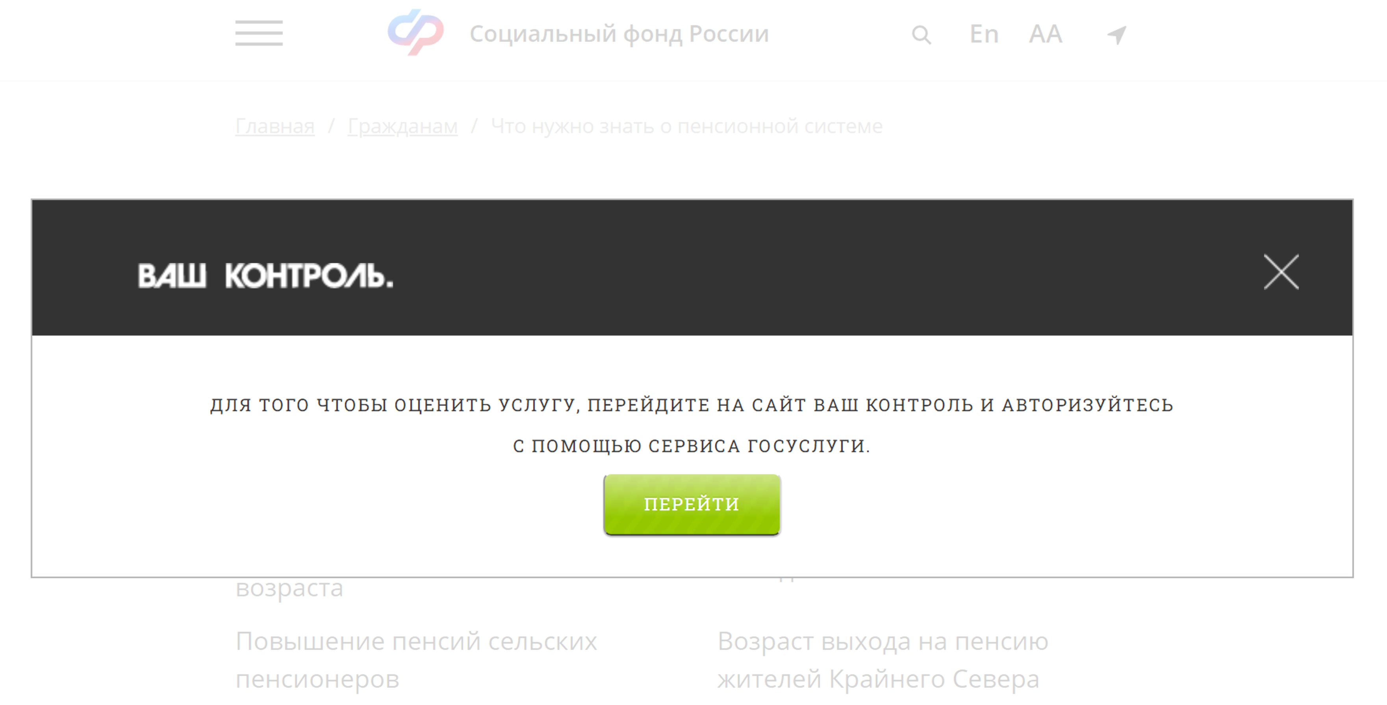
Task: Open the Гражданам breadcrumb link
Action: [x=403, y=126]
